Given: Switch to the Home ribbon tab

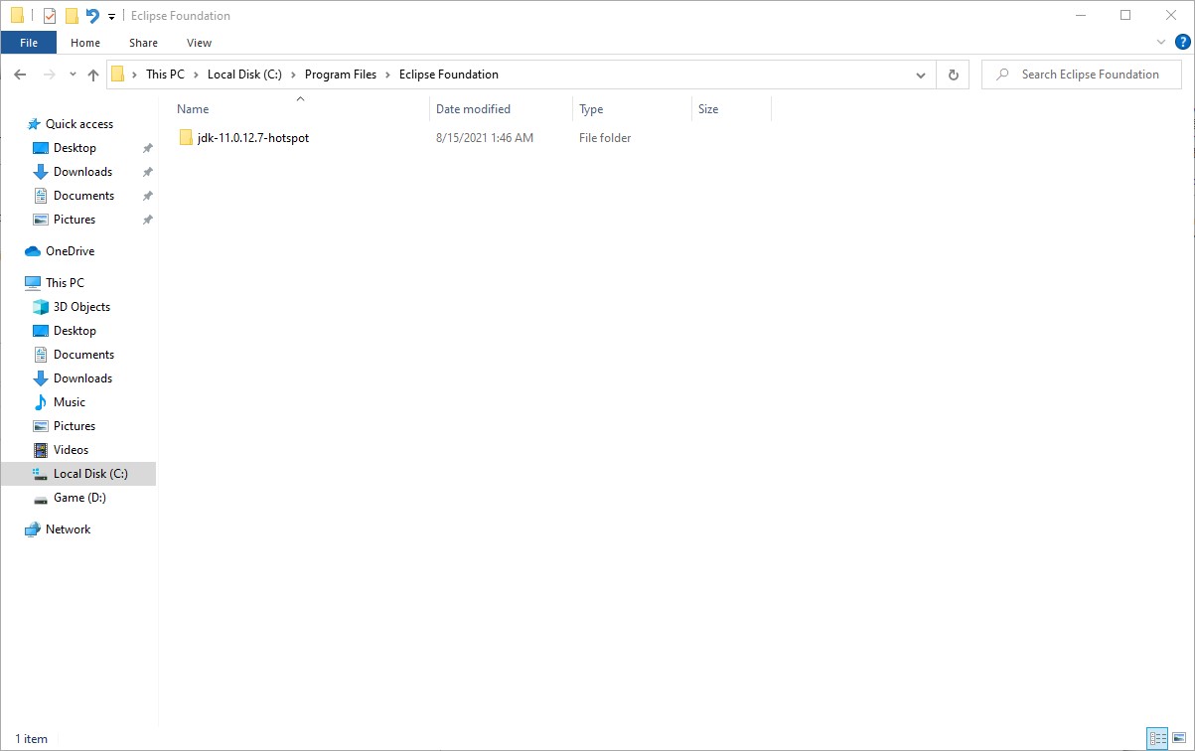Looking at the screenshot, I should (85, 43).
